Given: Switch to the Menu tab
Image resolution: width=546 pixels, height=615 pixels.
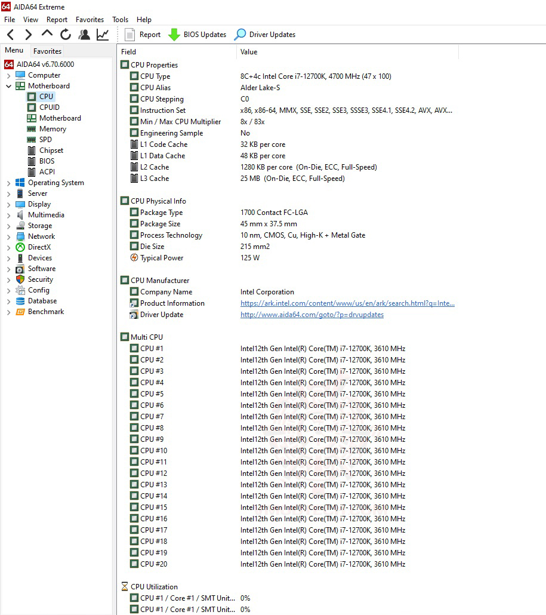Looking at the screenshot, I should click(14, 50).
